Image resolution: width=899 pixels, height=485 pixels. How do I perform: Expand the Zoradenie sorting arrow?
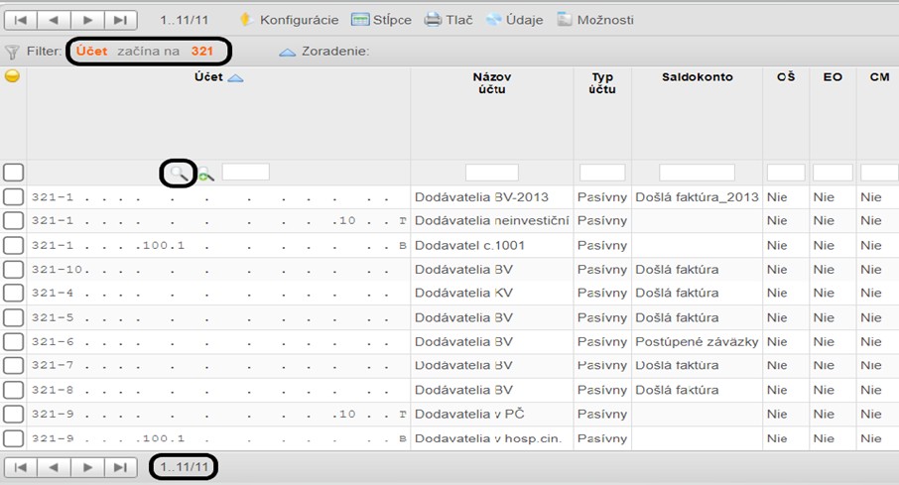point(288,52)
